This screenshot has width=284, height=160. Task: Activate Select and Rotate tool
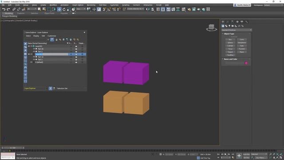[64, 9]
